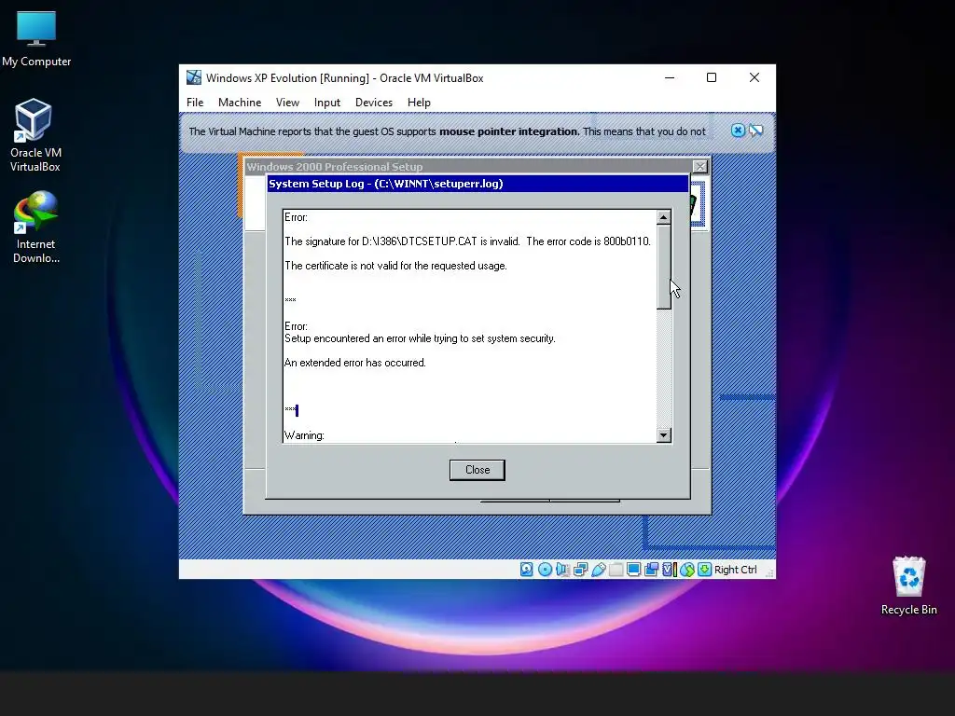955x716 pixels.
Task: Click the mouse pointer integration notification text
Action: click(x=447, y=131)
